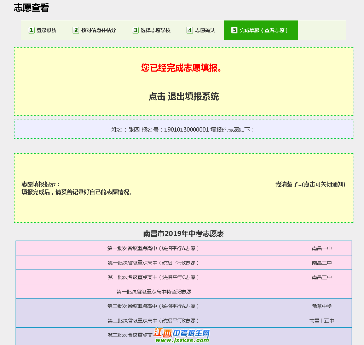This screenshot has height=345, width=364.
Task: Click the 南昌一中 cell
Action: pos(322,248)
